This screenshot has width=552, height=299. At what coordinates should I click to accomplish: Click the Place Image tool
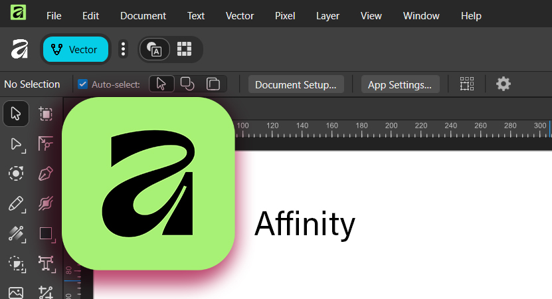coord(16,292)
